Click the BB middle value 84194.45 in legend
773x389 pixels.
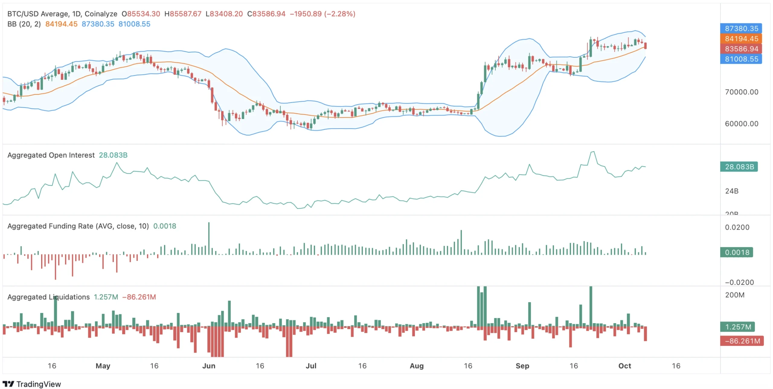(x=61, y=24)
